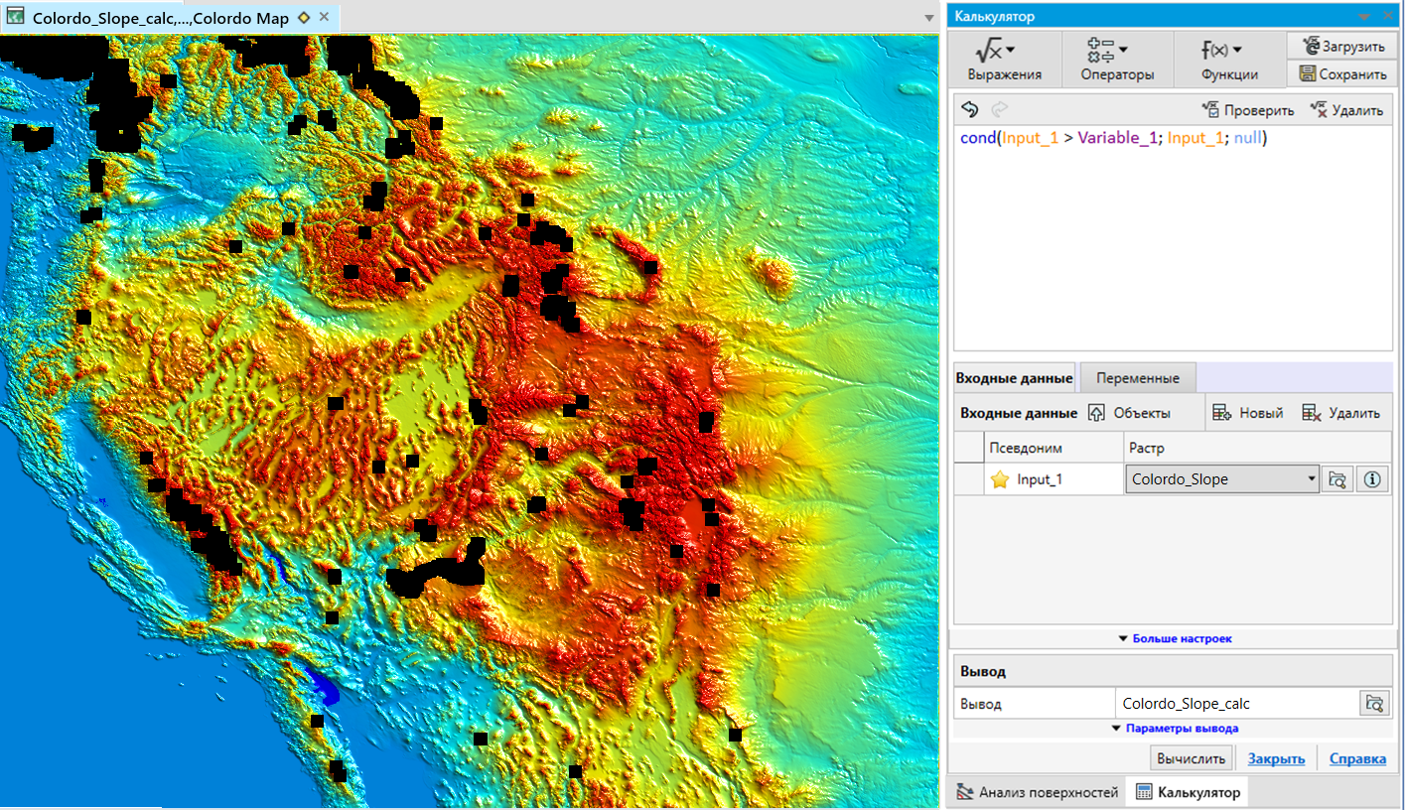Browse for a raster next to Colordo_Slope

tap(1337, 479)
